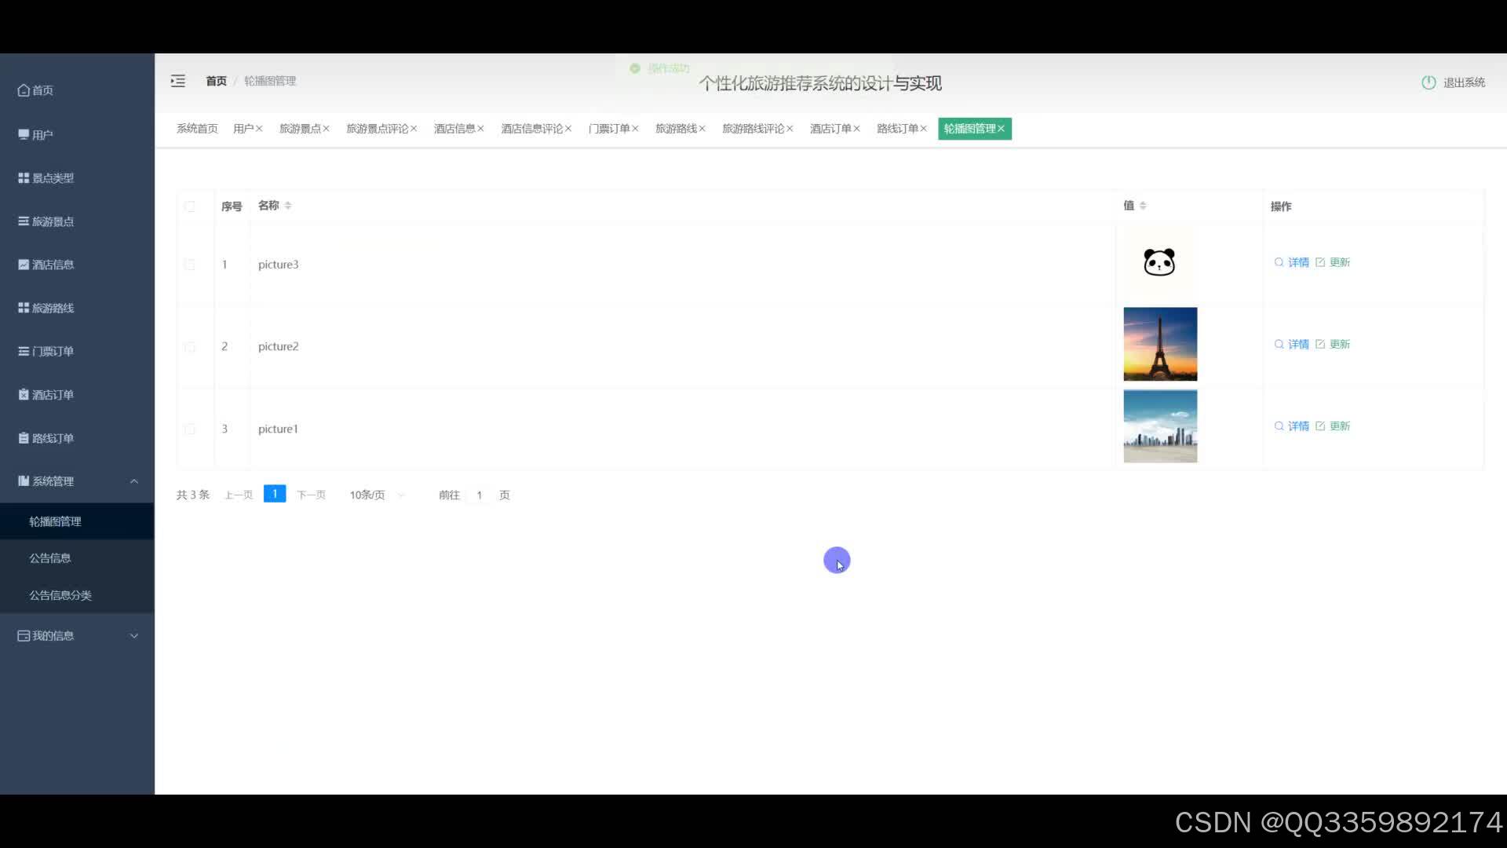Open the panda thumbnail image
The image size is (1507, 848).
coord(1159,262)
